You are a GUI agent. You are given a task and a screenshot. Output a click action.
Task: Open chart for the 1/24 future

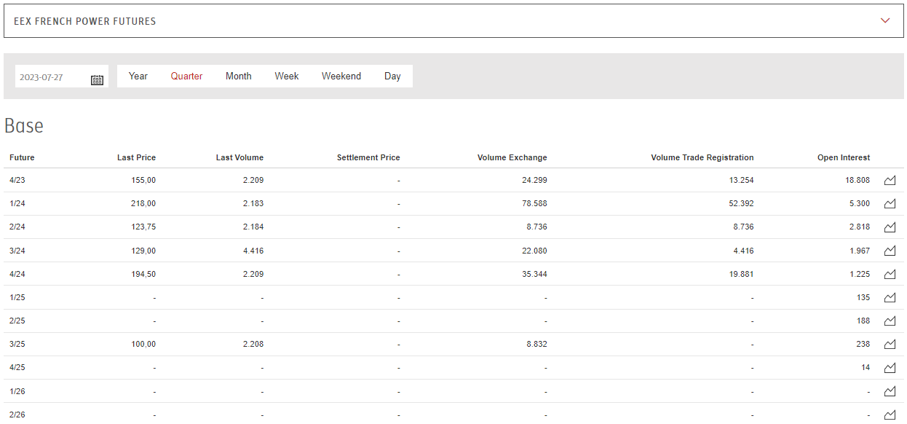click(890, 204)
